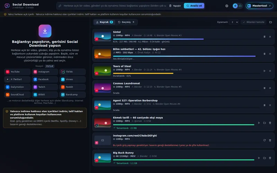Retry the failed instagram.com reel download
This screenshot has width=277, height=173.
point(265,140)
